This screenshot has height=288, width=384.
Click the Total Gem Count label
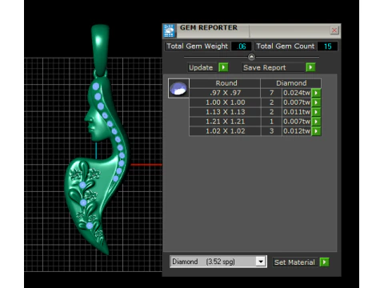[286, 46]
